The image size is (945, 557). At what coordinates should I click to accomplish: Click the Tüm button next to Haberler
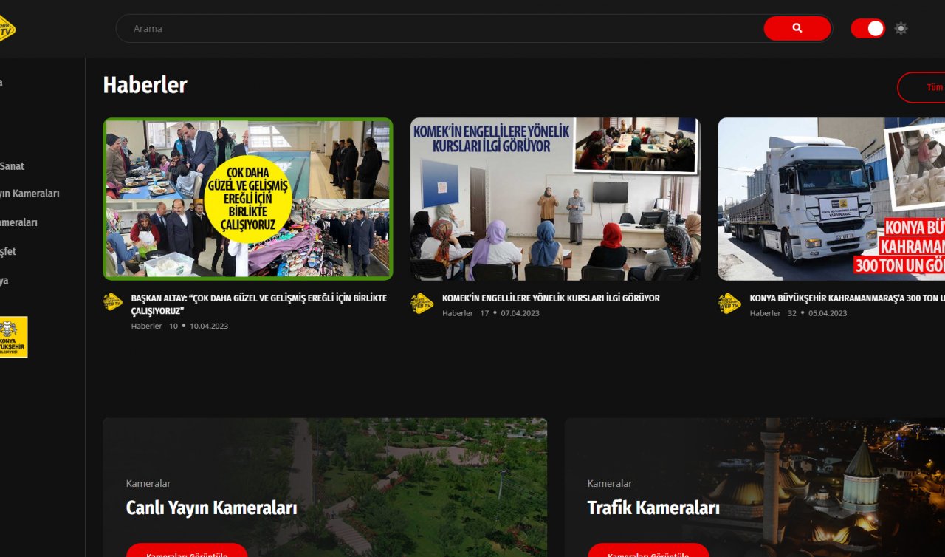tap(921, 87)
